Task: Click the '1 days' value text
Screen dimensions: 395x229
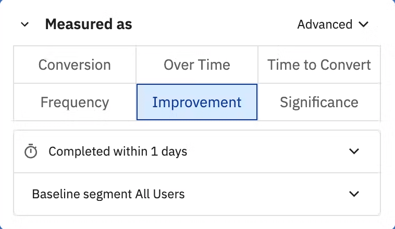Action: [169, 151]
